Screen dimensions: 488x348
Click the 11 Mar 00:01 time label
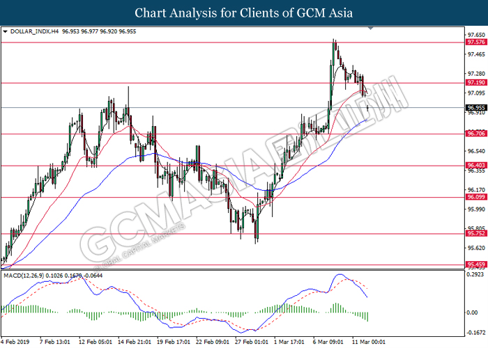click(369, 342)
